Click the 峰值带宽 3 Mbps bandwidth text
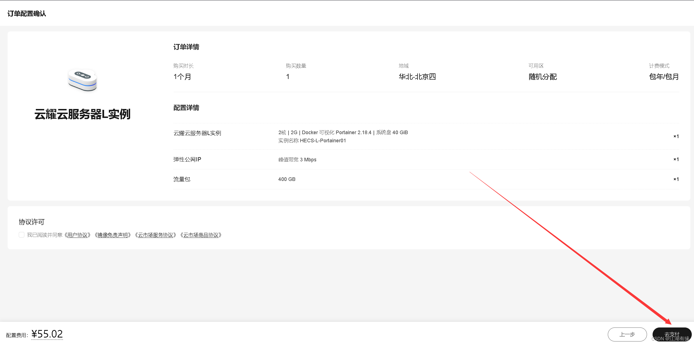 (297, 160)
